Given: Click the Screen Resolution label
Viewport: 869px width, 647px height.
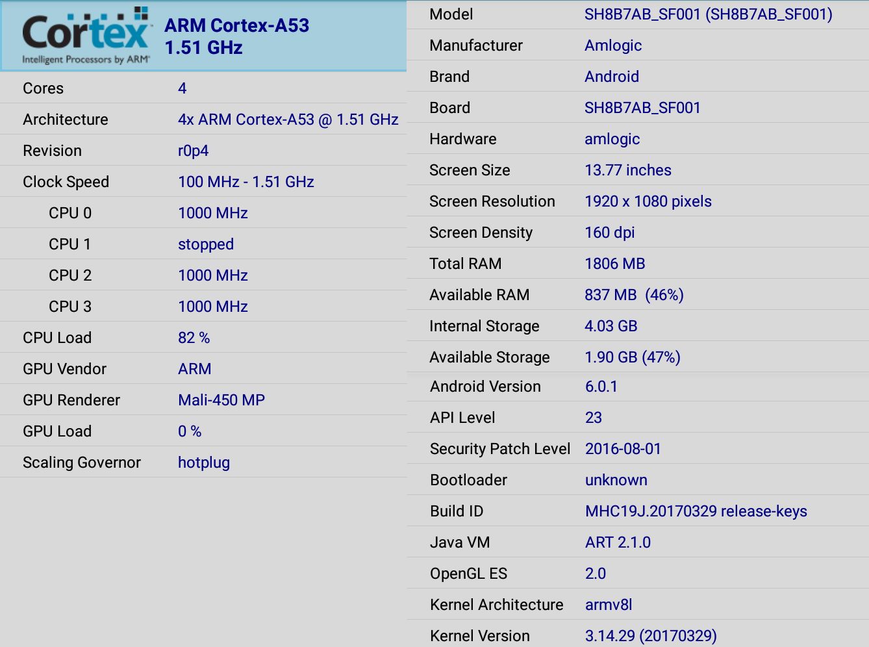Looking at the screenshot, I should [x=492, y=201].
